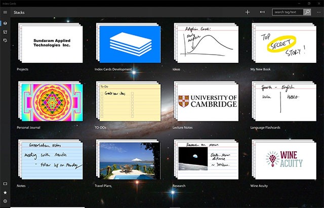
Task: Select the Personal Journal stack
Action: [x=50, y=103]
